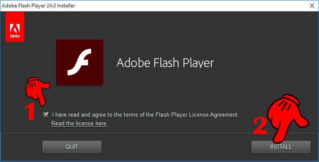Uncheck the license agreement checkbox

pyautogui.click(x=46, y=115)
